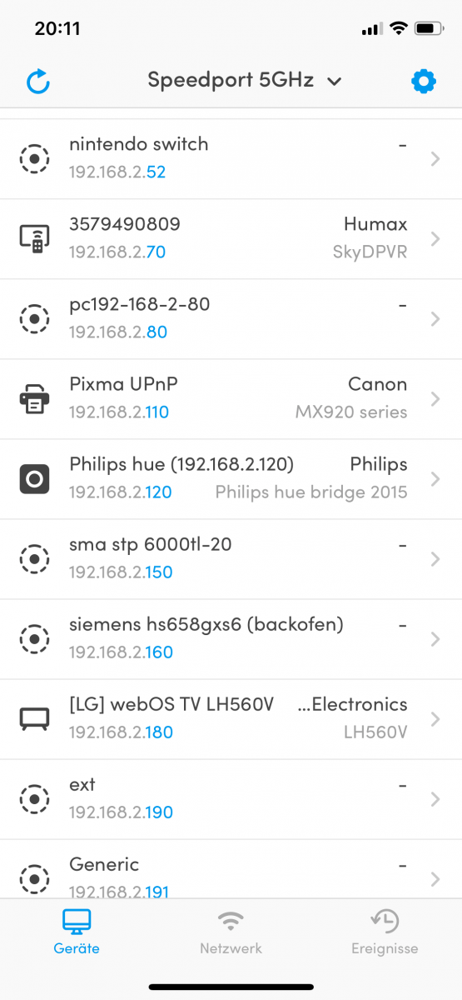Switch to the Netzwerk tab
Viewport: 462px width, 1000px height.
coord(231,932)
